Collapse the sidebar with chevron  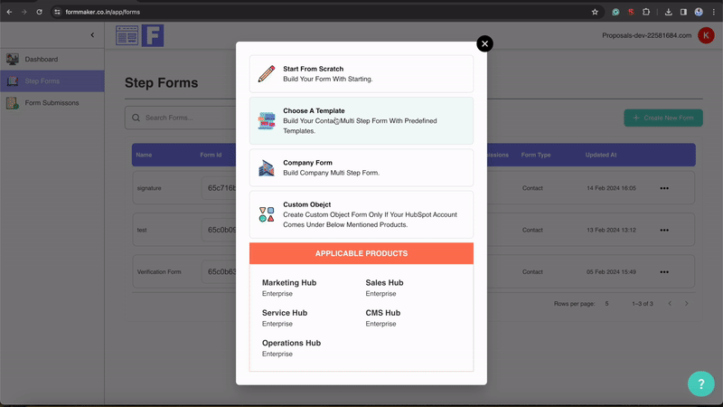92,35
